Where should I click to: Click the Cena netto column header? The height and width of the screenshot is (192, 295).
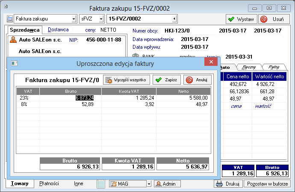pyautogui.click(x=238, y=77)
